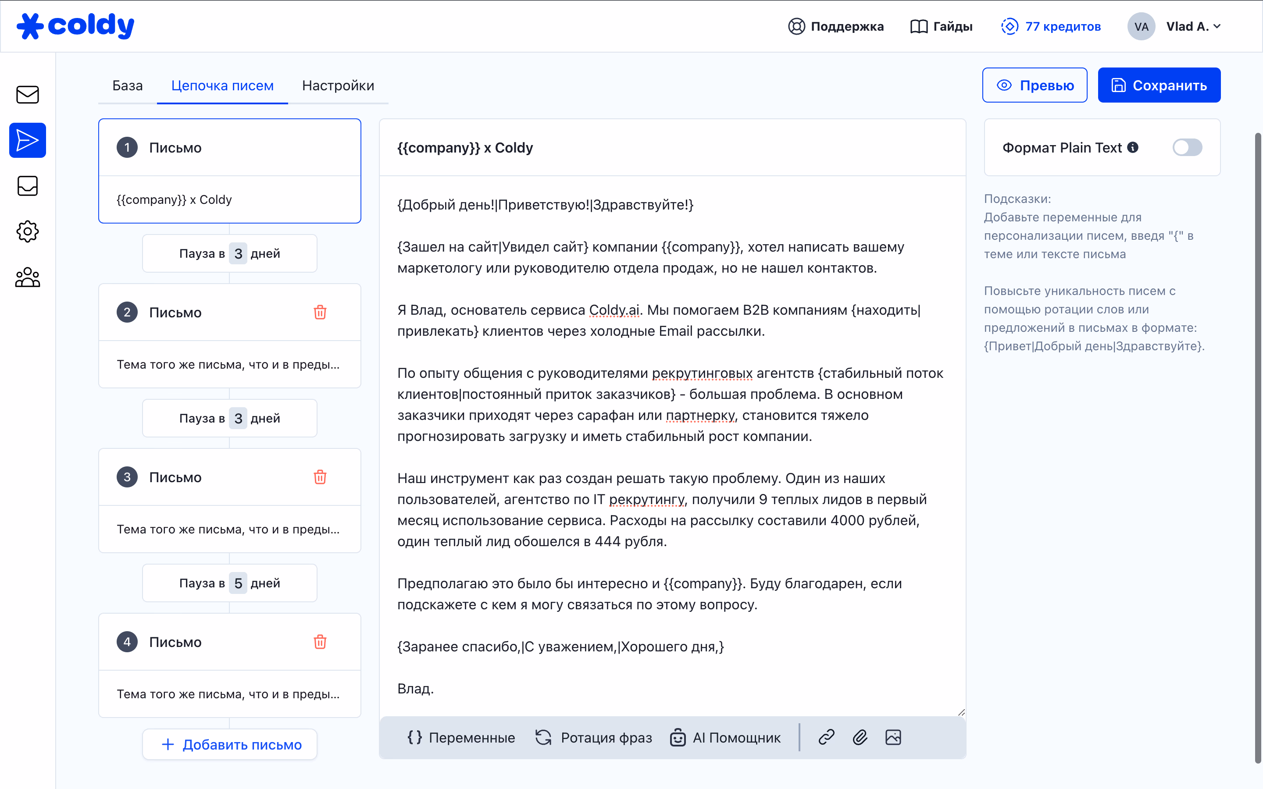Click the Добавить письмо button
Screen dimensions: 1263x789
click(230, 744)
